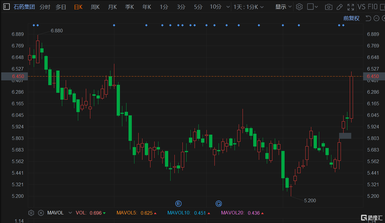The height and width of the screenshot is (223, 385).
Task: Click the E event marker on chart
Action: 178,203
